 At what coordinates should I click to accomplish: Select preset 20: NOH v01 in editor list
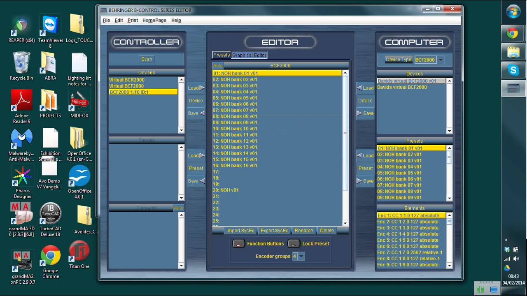(x=277, y=190)
